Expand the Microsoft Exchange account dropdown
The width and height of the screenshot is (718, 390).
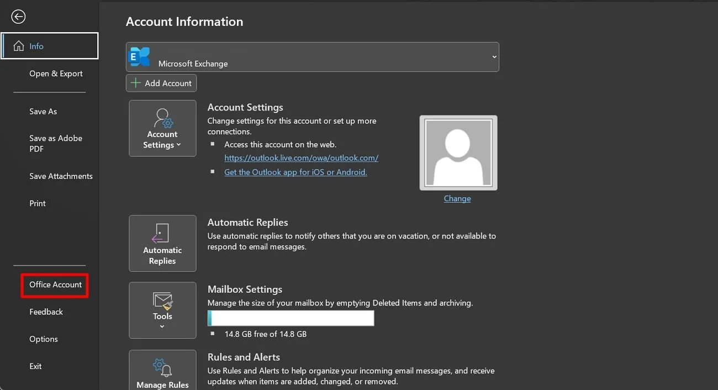494,56
